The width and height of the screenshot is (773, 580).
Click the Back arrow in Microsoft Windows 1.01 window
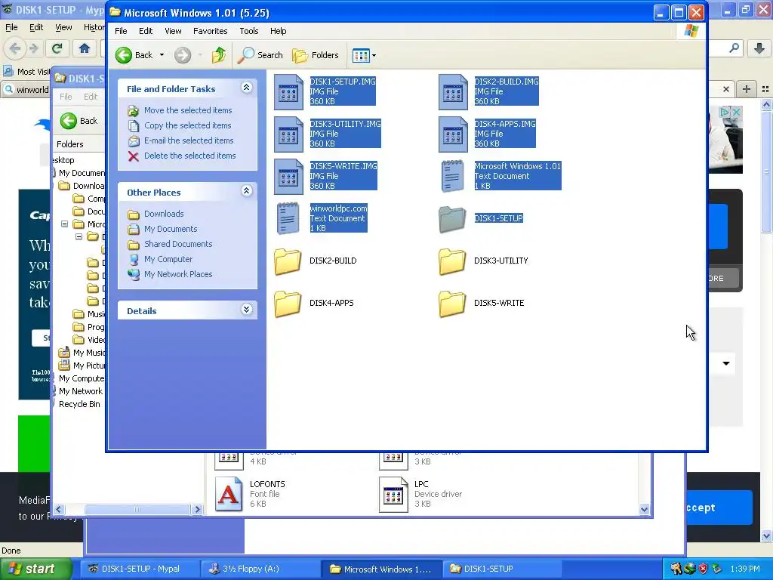[124, 55]
